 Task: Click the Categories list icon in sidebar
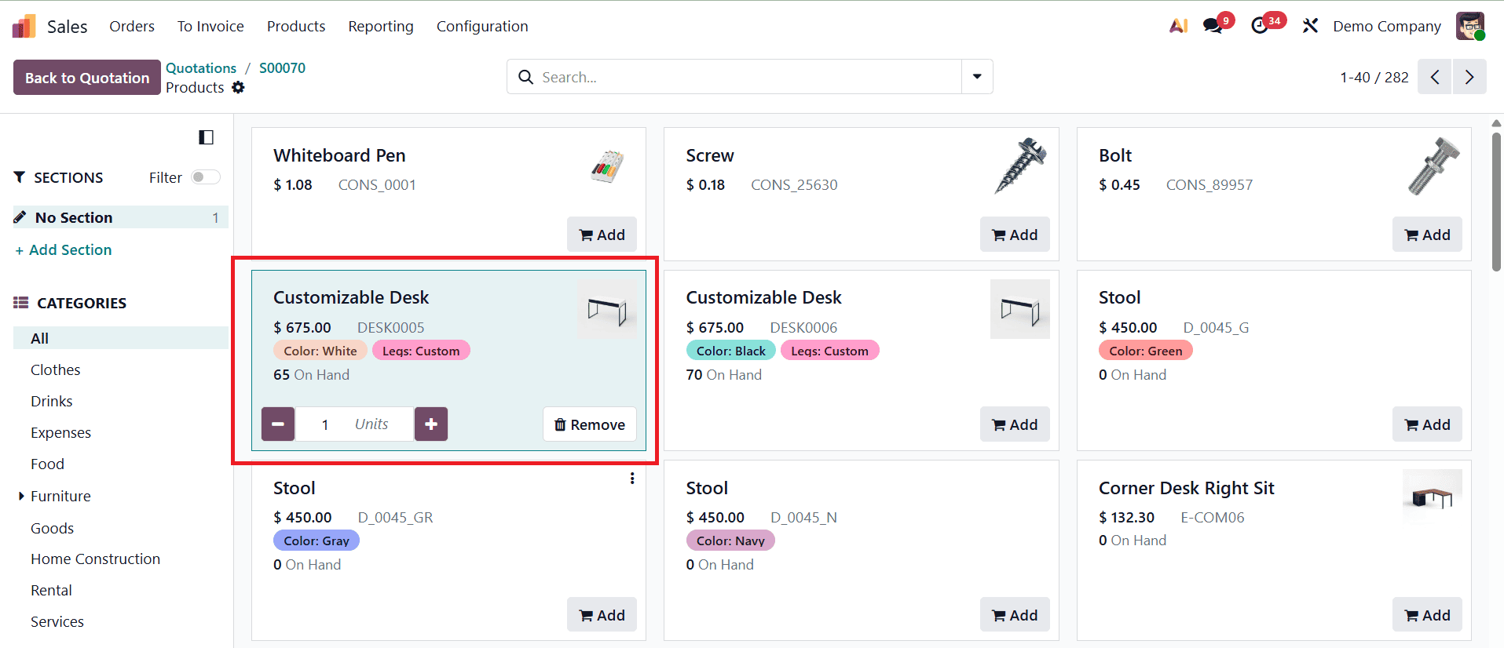pyautogui.click(x=18, y=303)
